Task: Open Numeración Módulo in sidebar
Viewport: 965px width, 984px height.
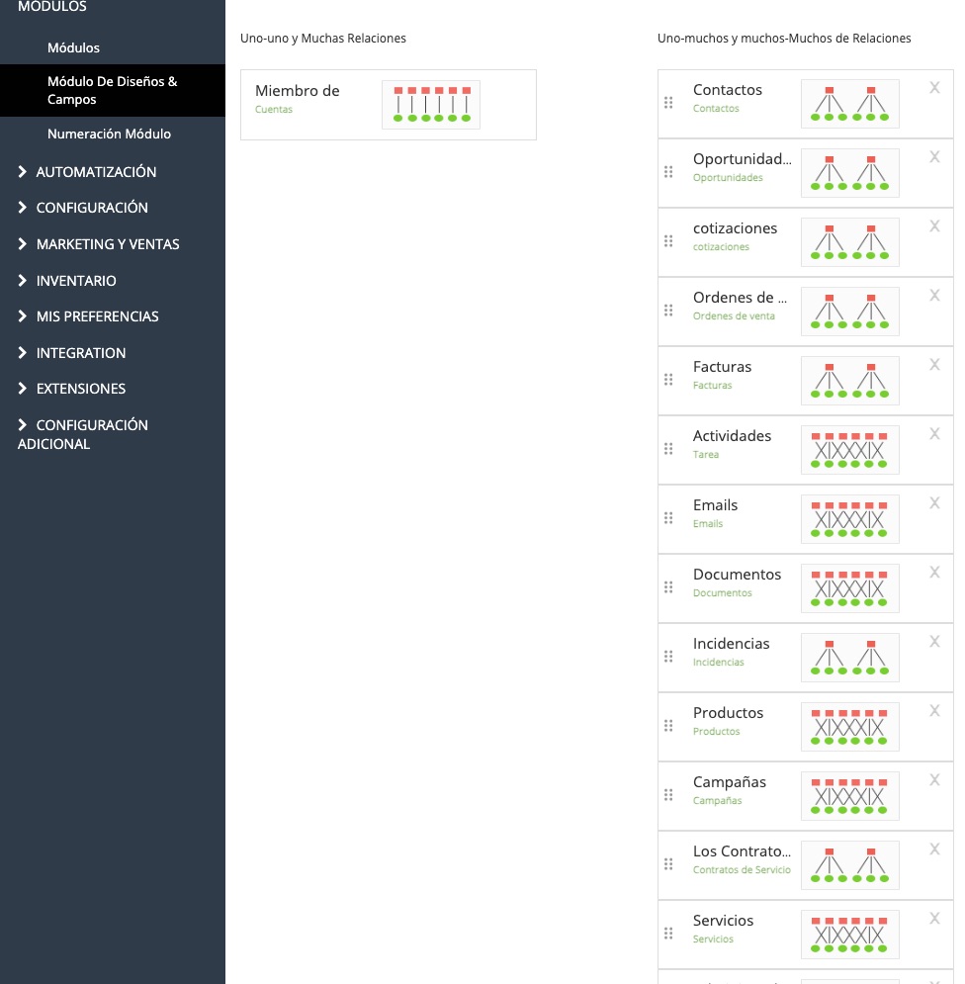Action: coord(109,134)
